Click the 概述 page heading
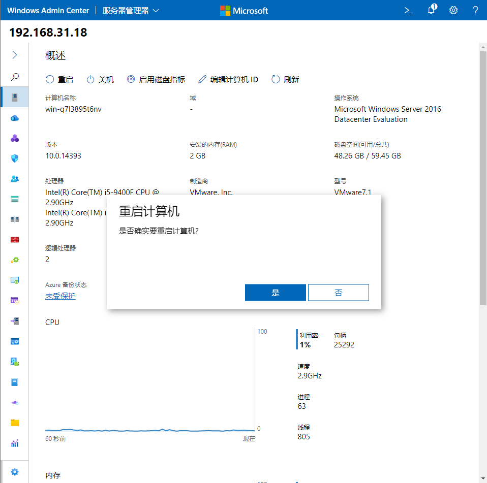Screen dimensions: 487x483 click(55, 55)
